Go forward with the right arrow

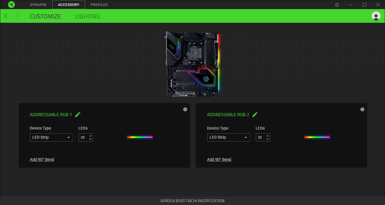[17, 16]
